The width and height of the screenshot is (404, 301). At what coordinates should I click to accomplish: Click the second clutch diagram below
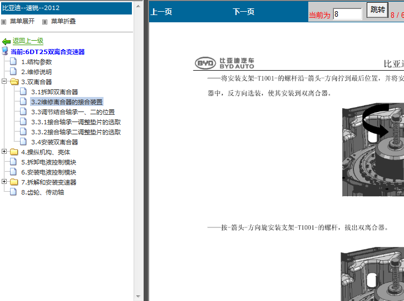[x=372, y=274]
